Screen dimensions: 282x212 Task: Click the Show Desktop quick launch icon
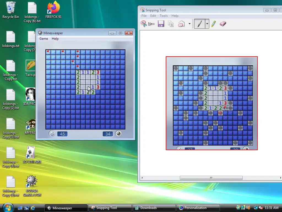coord(20,208)
